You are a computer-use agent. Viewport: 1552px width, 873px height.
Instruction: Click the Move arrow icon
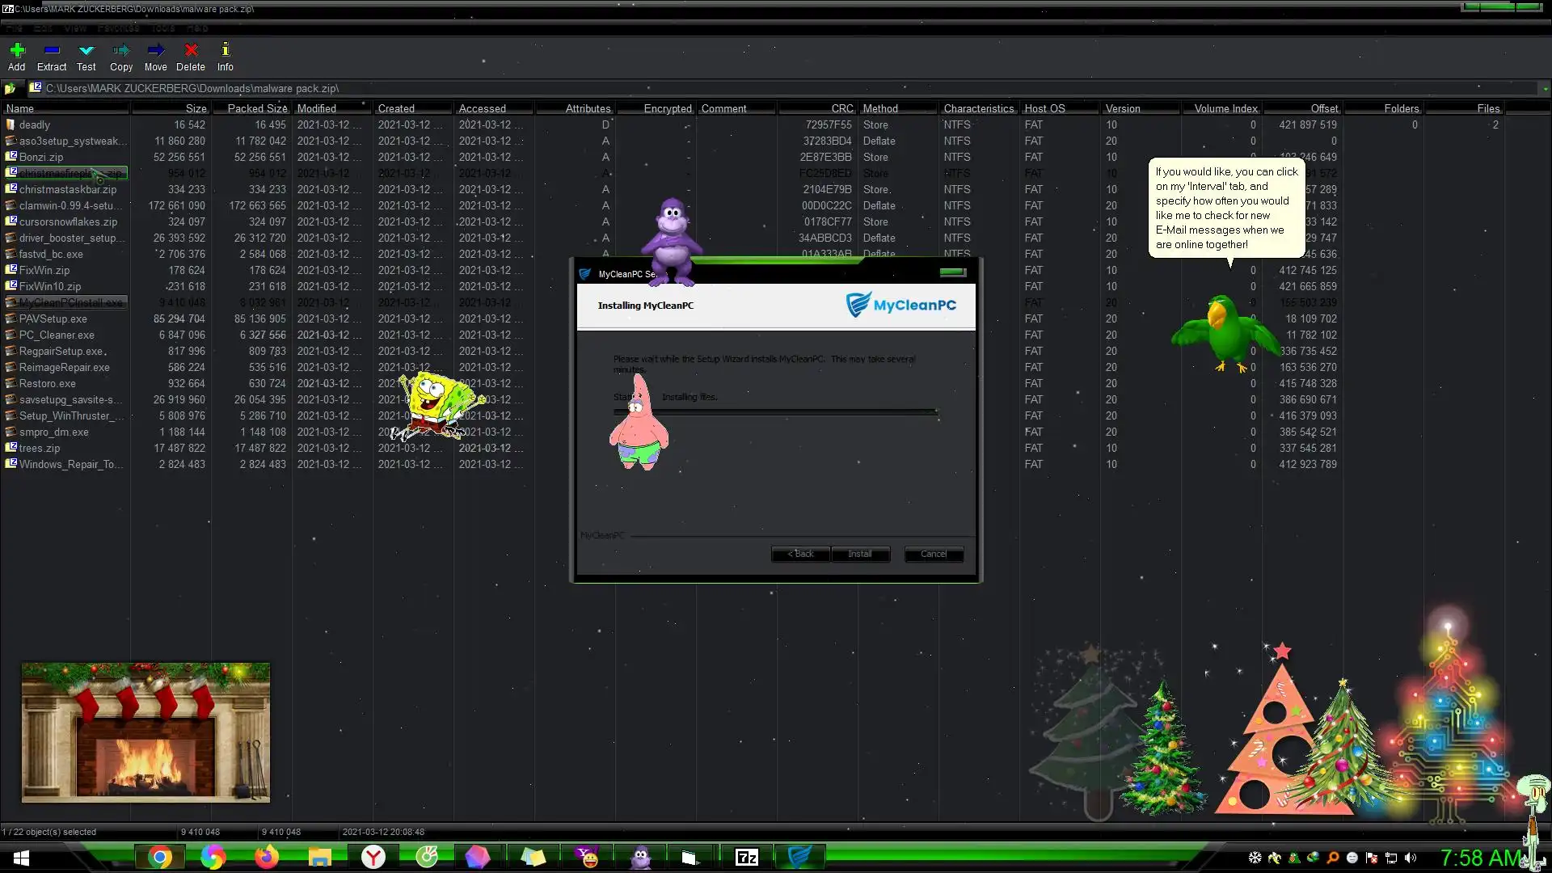coord(155,51)
